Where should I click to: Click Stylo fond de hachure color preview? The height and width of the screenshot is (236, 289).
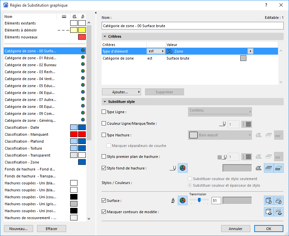click(237, 168)
